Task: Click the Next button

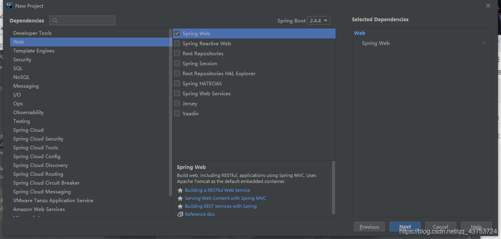Action: tap(405, 227)
